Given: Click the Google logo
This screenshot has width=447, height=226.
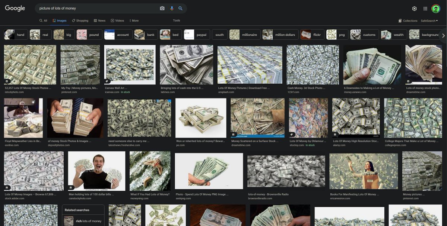Looking at the screenshot, I should point(15,8).
